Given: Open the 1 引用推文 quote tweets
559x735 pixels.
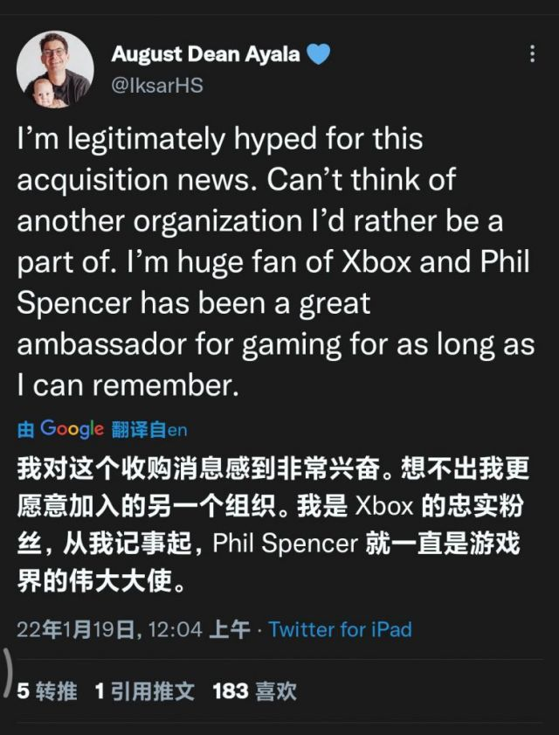Looking at the screenshot, I should point(144,691).
